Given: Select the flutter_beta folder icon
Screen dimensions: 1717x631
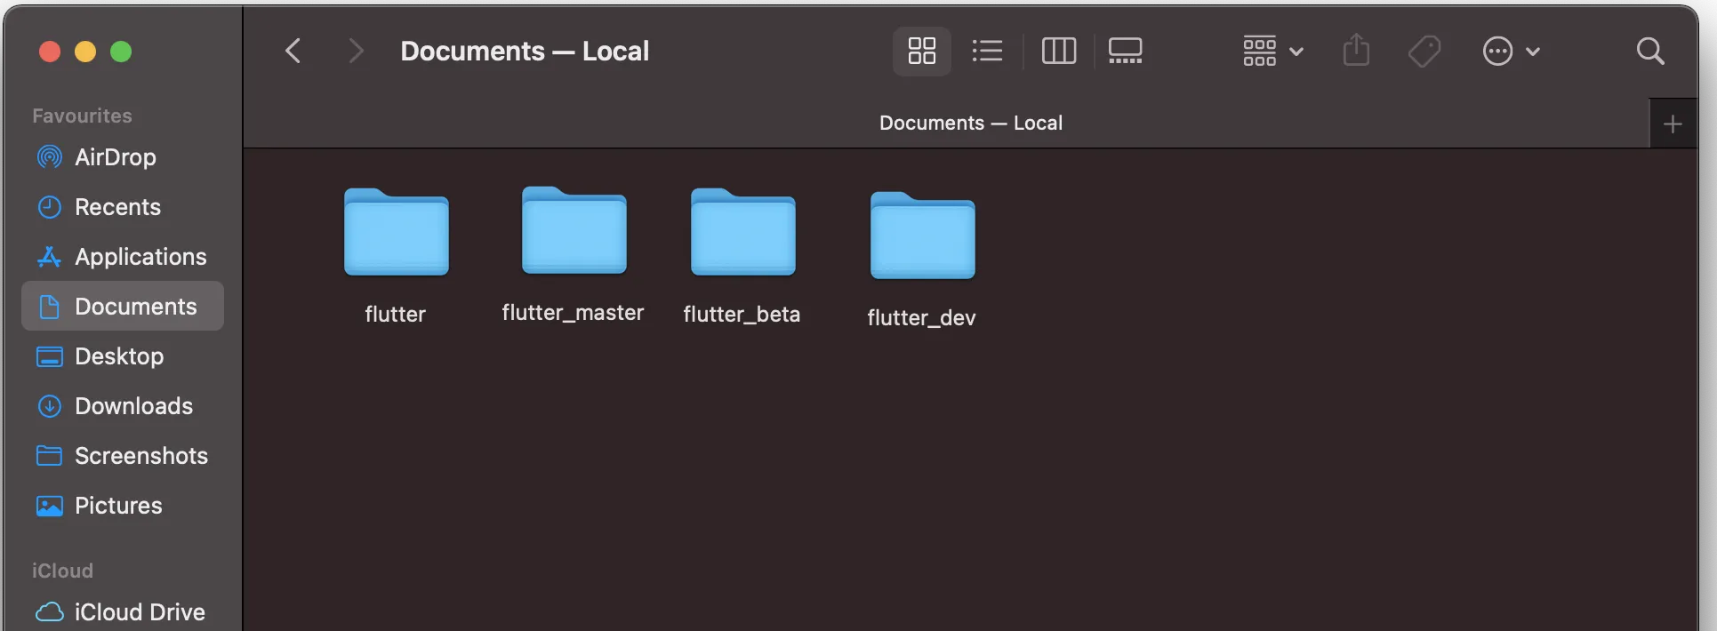Looking at the screenshot, I should tap(742, 232).
